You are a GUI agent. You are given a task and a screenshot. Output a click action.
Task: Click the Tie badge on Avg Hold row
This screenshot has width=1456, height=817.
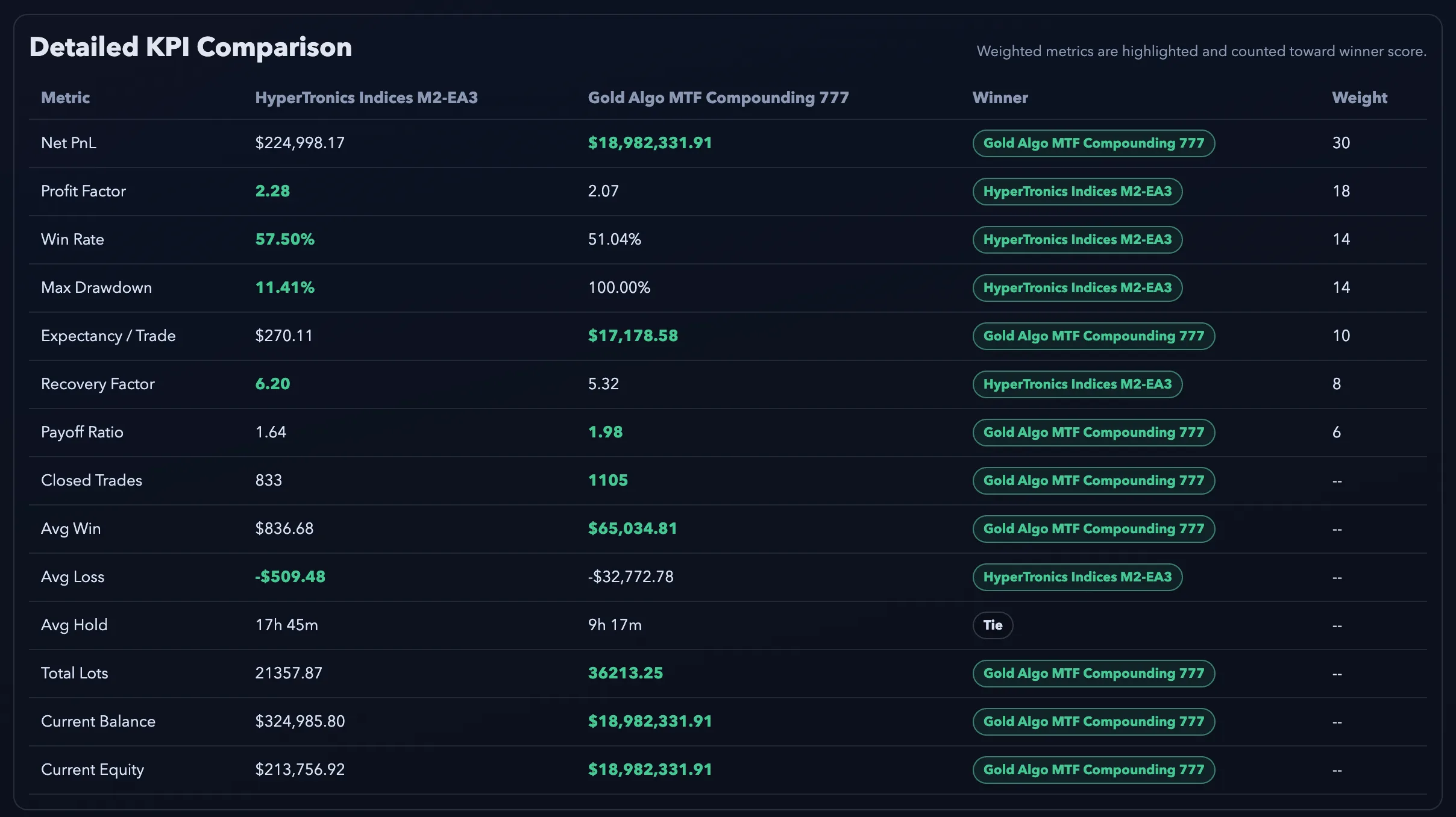coord(993,625)
